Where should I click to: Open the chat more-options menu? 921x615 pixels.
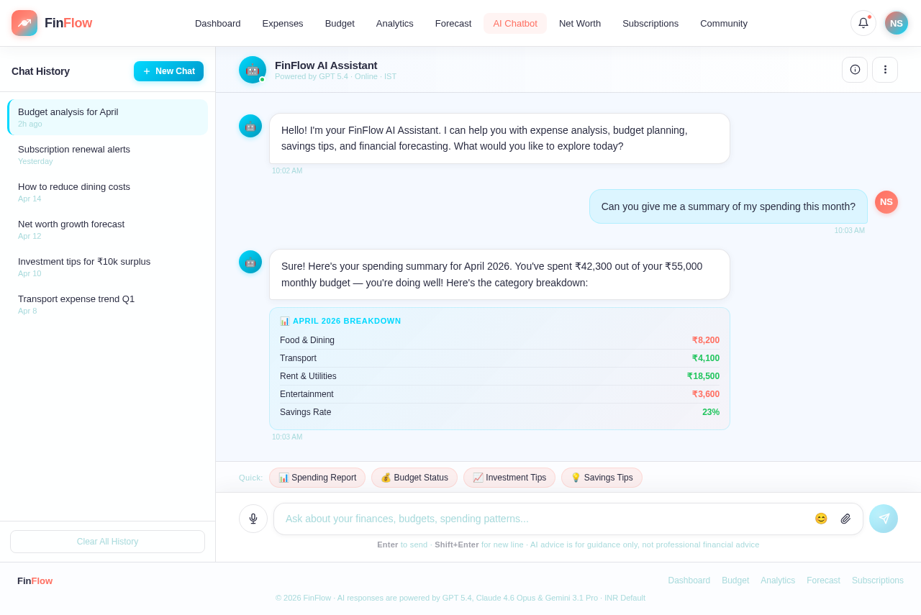point(885,70)
